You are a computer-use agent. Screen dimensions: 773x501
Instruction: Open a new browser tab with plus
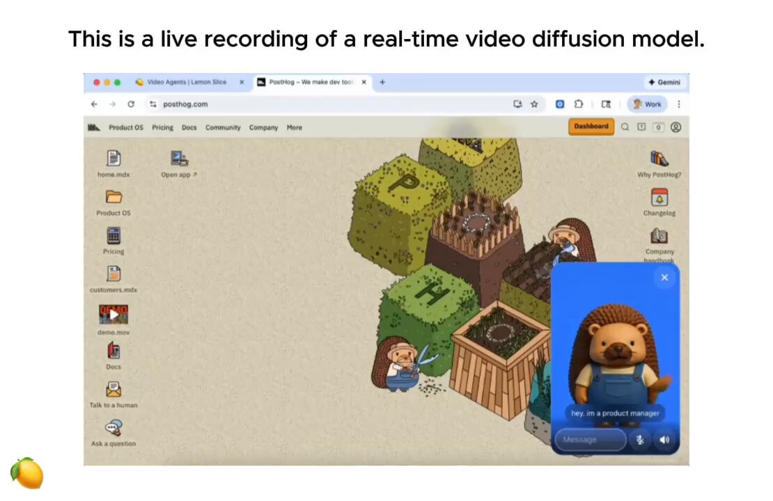click(382, 82)
